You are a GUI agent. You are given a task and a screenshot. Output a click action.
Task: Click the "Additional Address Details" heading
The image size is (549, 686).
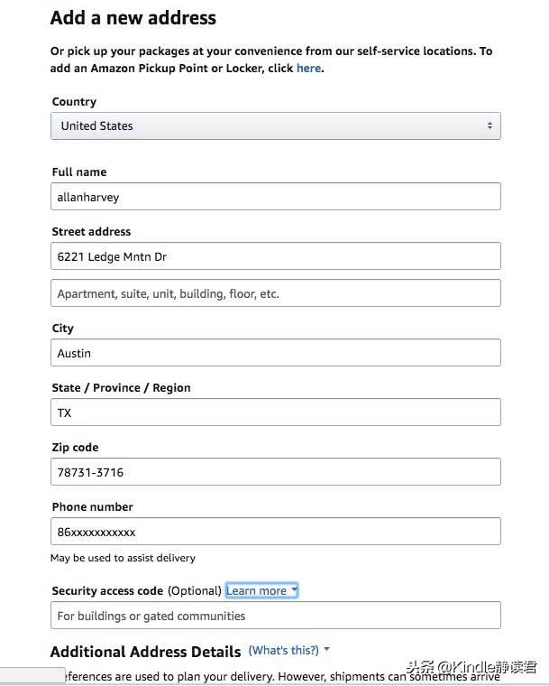[x=145, y=652]
